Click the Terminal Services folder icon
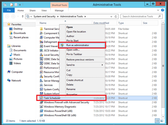The height and width of the screenshot is (125, 168). [41, 29]
